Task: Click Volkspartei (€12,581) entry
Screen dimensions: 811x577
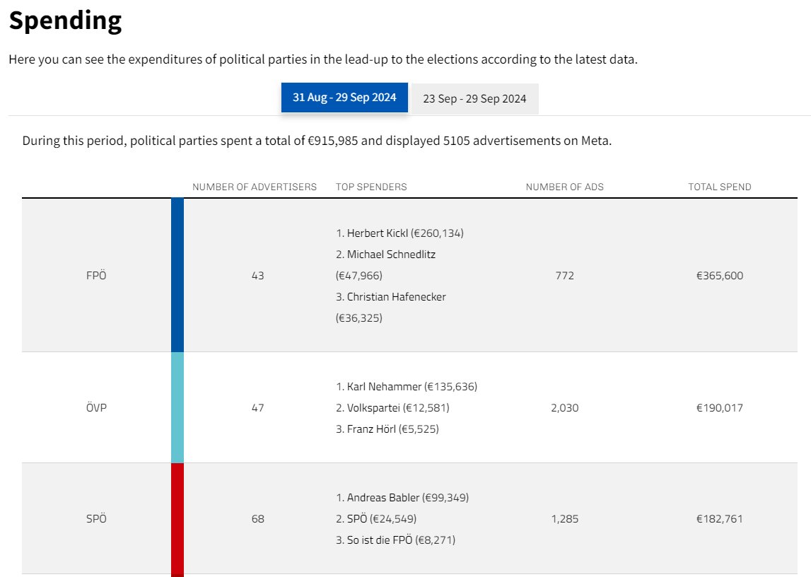Action: coord(392,408)
